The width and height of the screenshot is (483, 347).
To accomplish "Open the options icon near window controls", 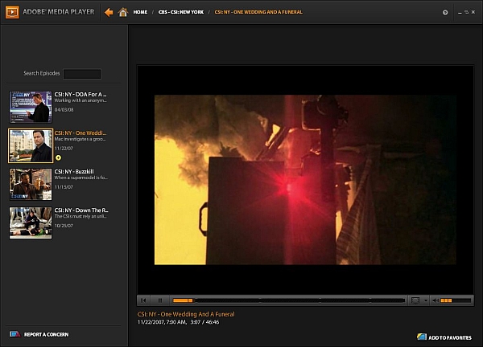I will tap(445, 12).
